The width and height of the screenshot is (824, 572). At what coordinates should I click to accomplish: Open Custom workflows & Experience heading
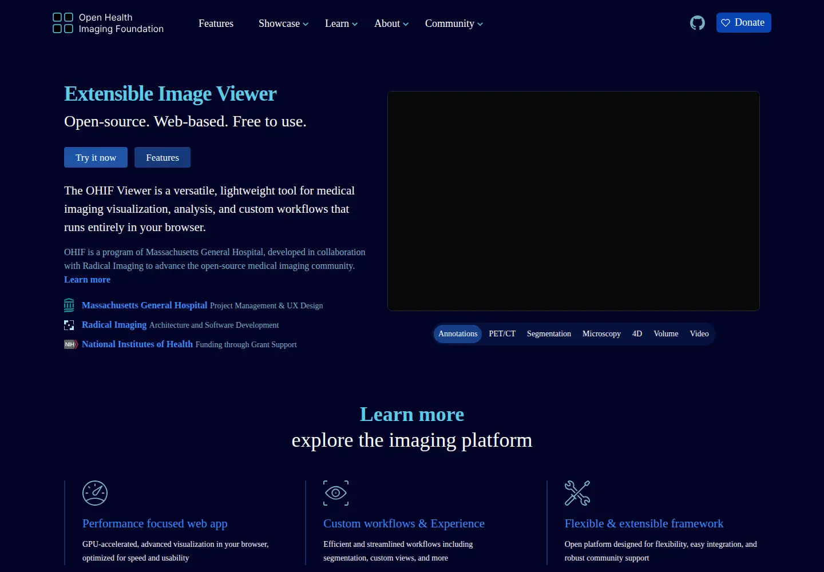[404, 523]
